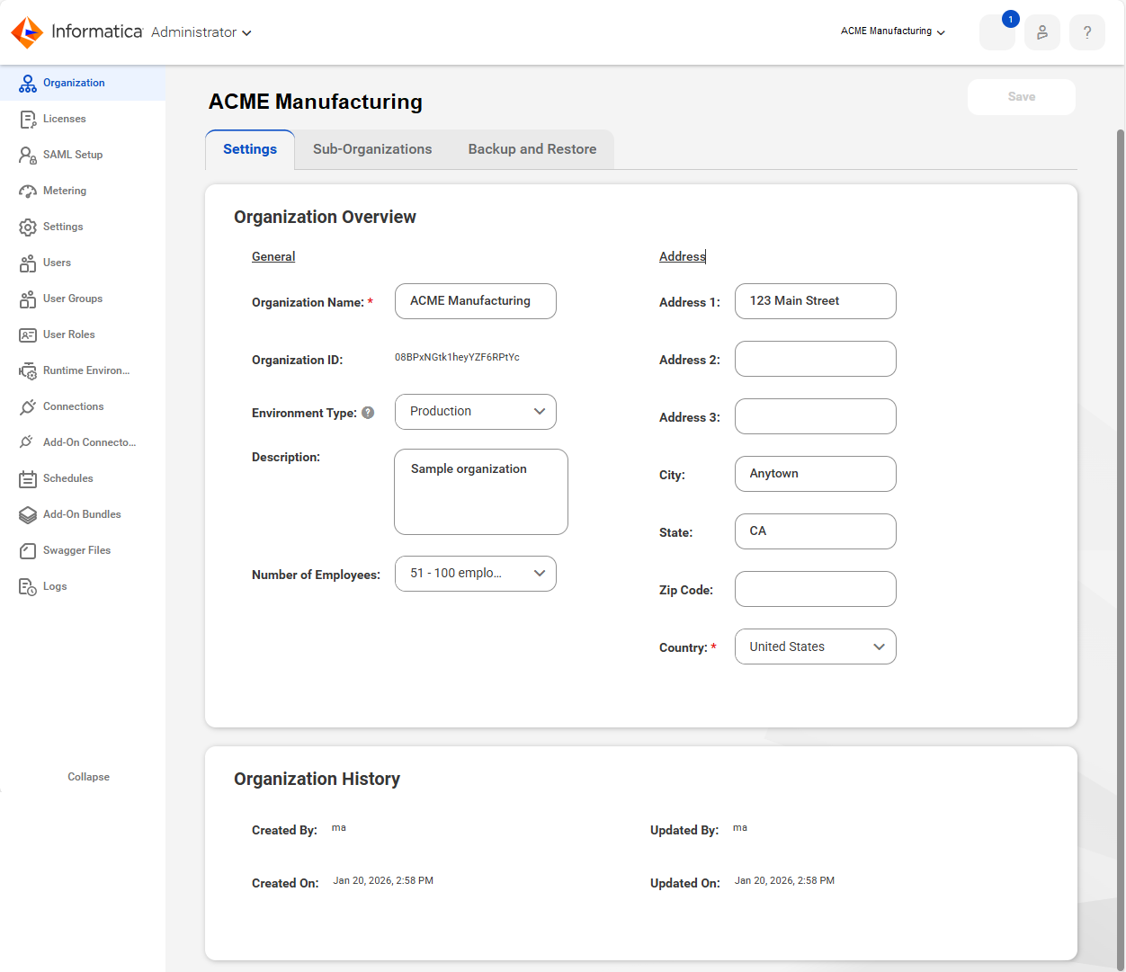
Task: Click the Updated On date value
Action: [784, 881]
